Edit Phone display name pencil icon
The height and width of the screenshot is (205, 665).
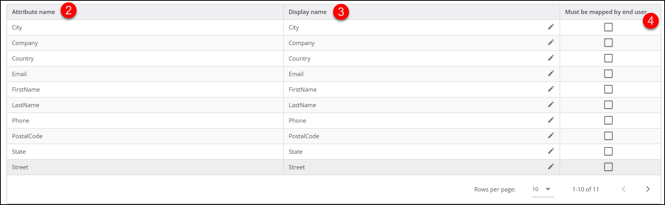pos(551,120)
